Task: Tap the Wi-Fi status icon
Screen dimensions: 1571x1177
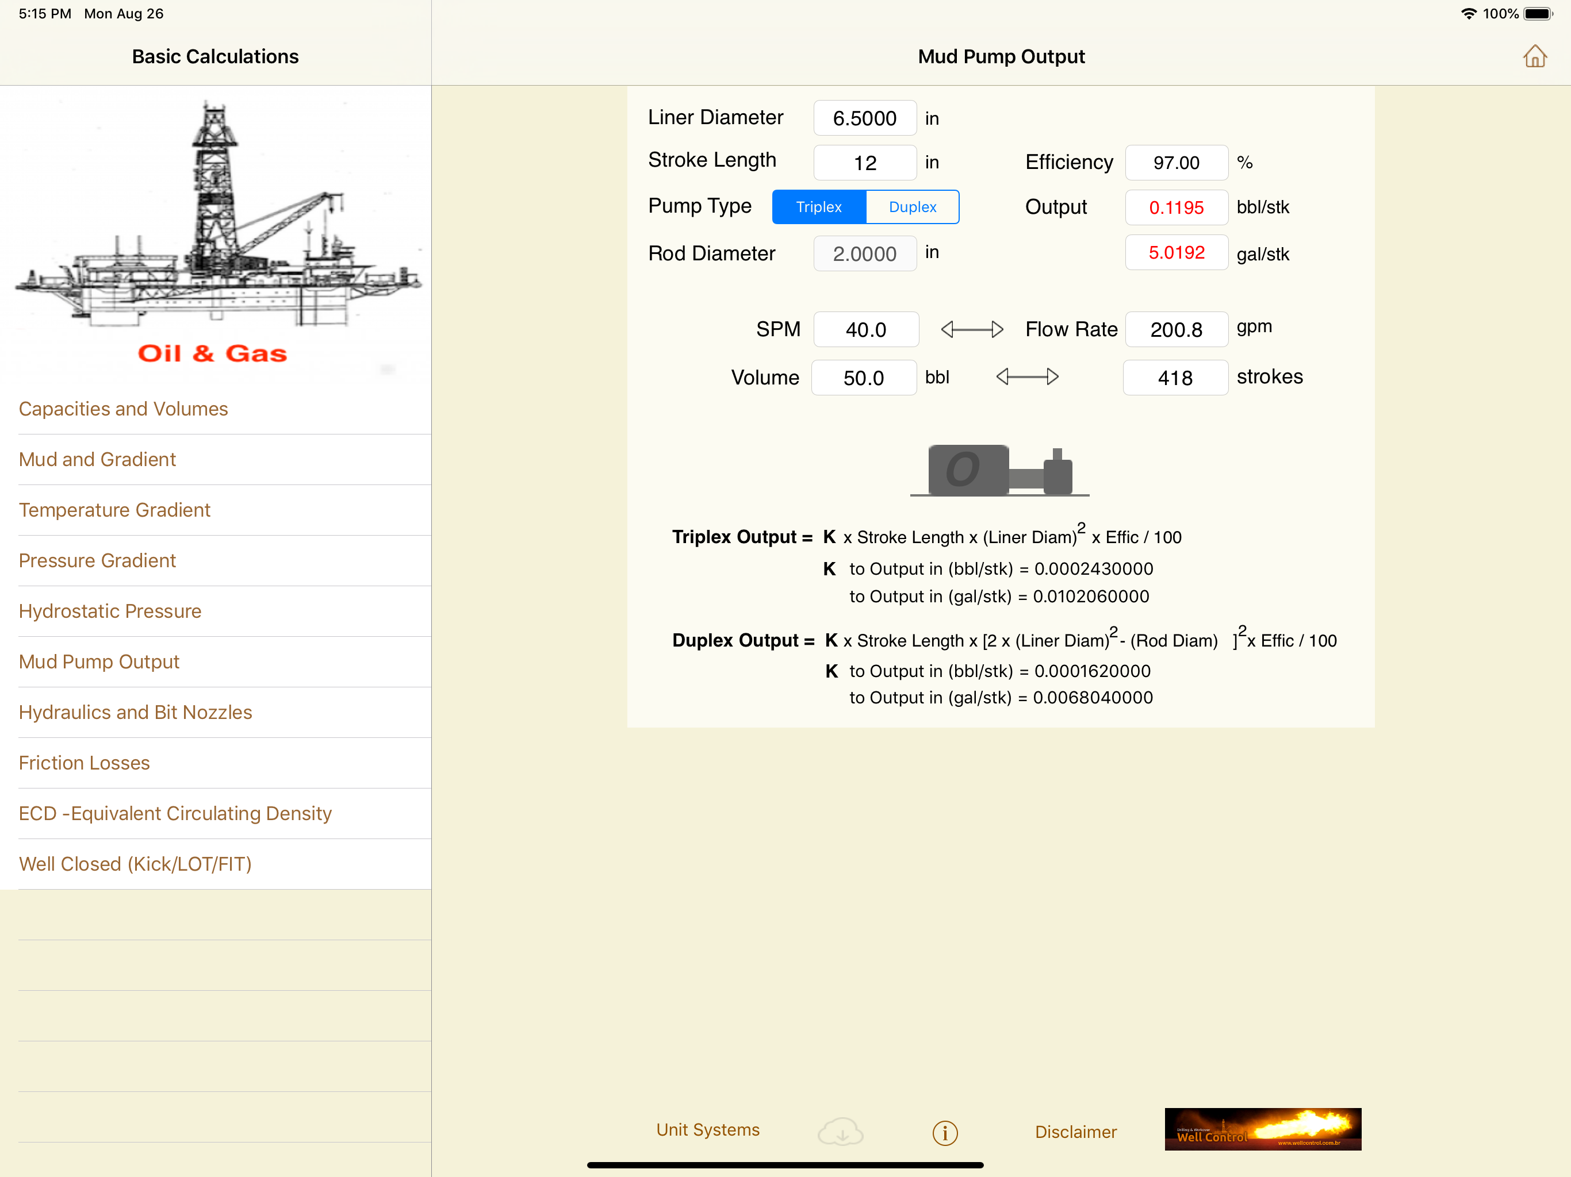Action: pyautogui.click(x=1468, y=13)
